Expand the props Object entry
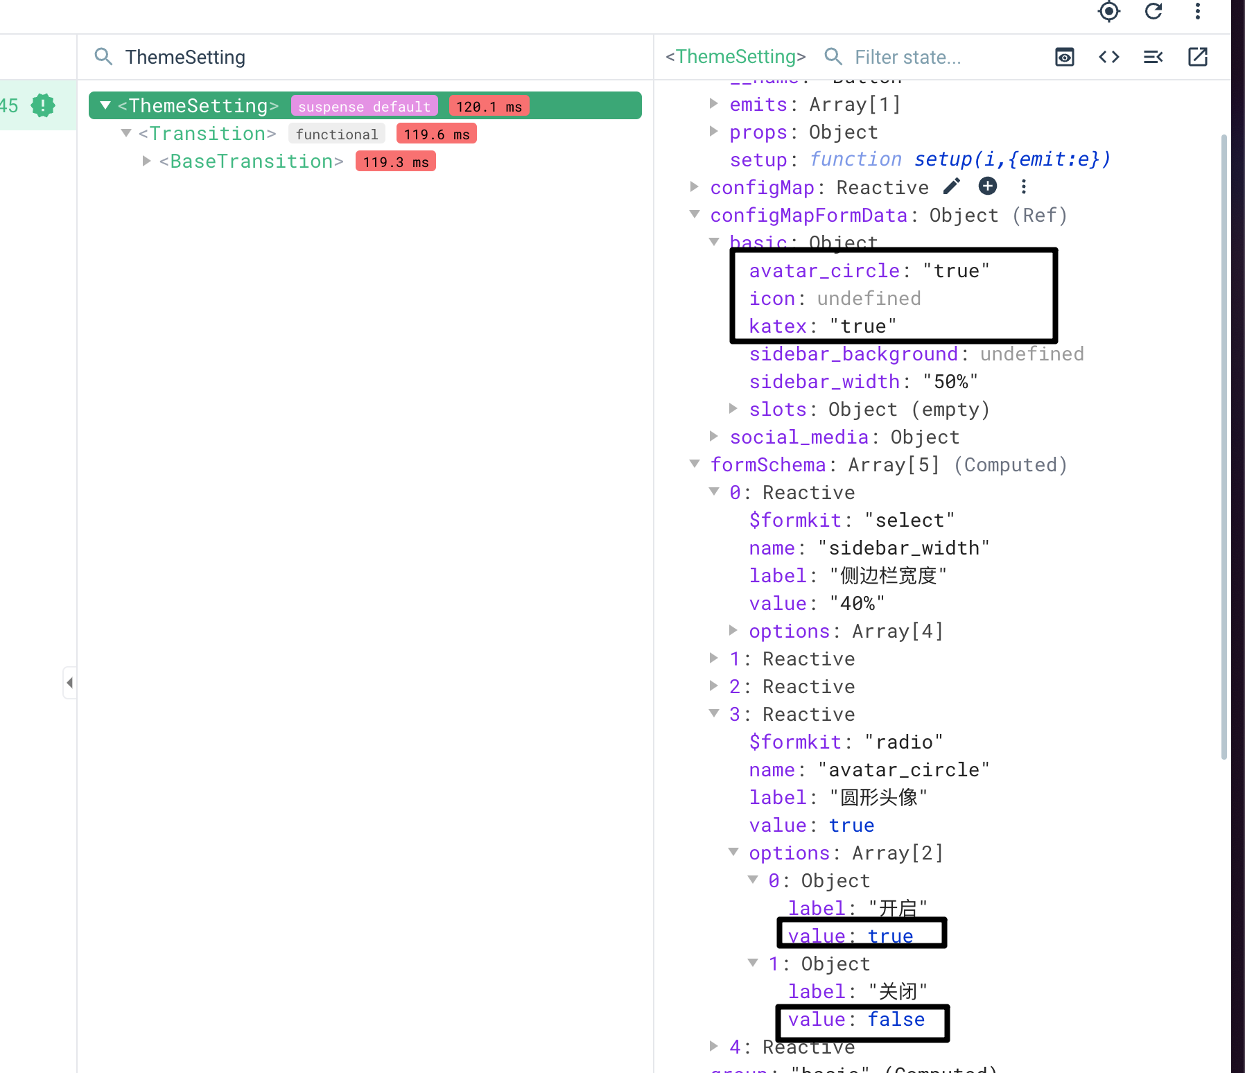The height and width of the screenshot is (1073, 1245). [713, 132]
